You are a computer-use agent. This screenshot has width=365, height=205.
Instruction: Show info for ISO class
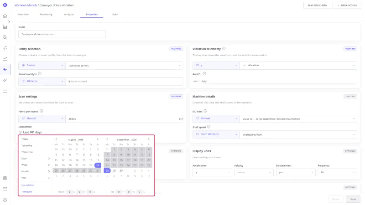[x=205, y=111]
